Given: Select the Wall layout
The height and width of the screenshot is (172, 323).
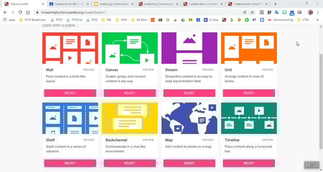Looking at the screenshot, I should point(70,93).
